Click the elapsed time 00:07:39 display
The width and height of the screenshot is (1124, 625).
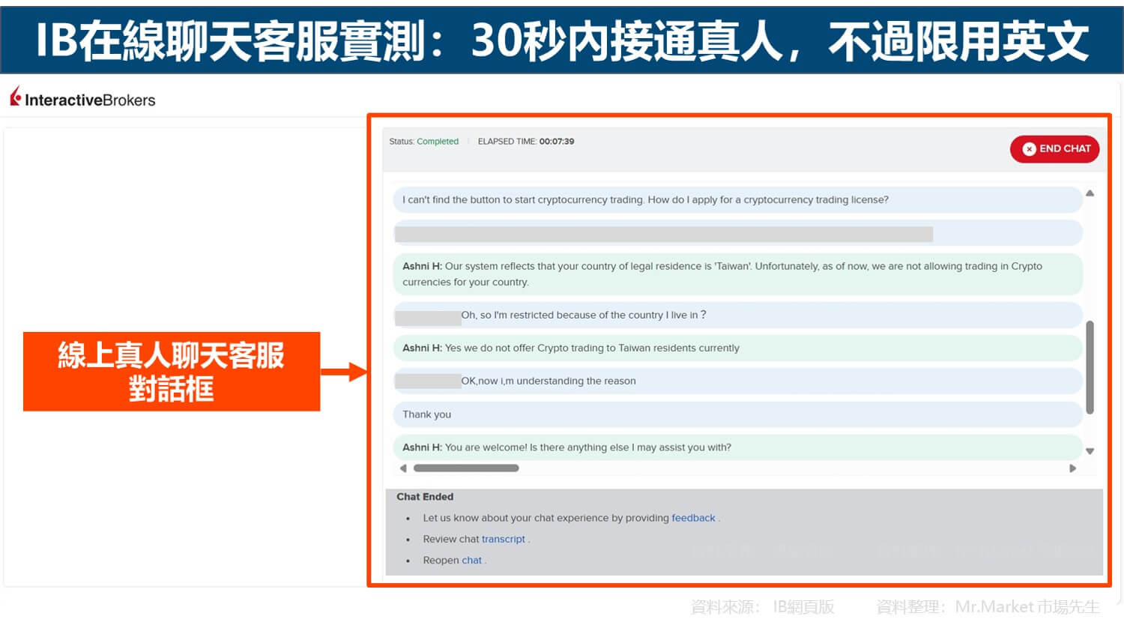(x=556, y=141)
